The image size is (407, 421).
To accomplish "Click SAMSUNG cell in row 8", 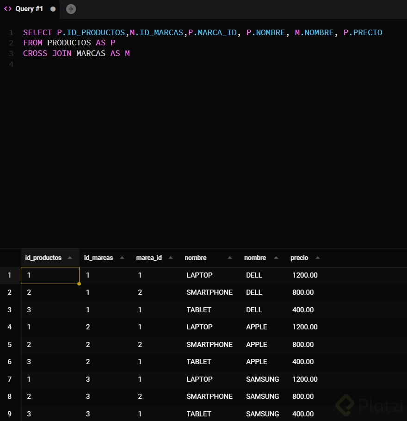I will tap(262, 396).
